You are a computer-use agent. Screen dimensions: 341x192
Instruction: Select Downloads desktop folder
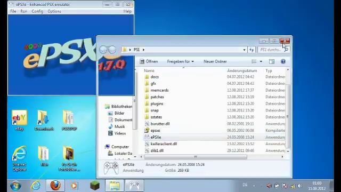[x=44, y=121]
